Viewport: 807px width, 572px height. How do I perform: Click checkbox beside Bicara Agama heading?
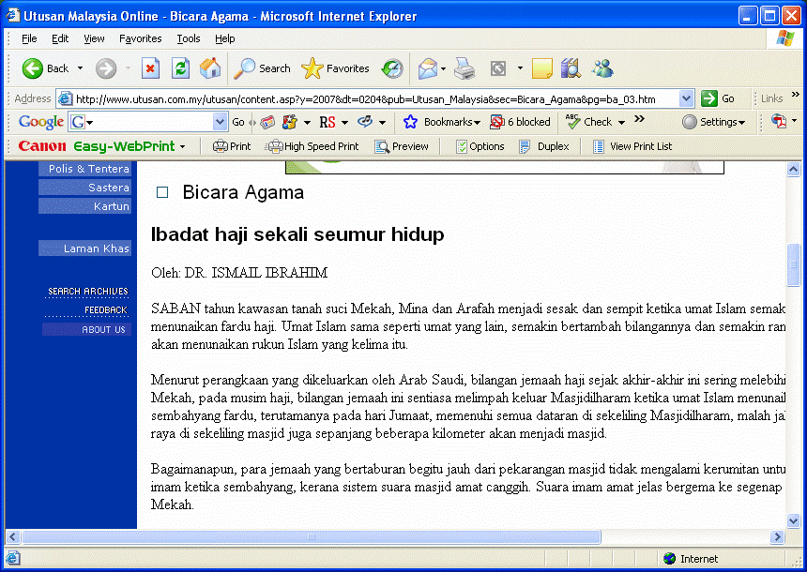point(162,192)
